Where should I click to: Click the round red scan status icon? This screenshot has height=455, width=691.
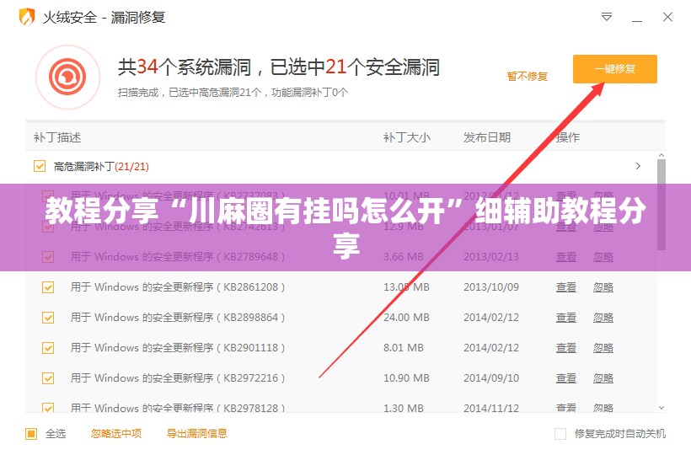[x=67, y=77]
